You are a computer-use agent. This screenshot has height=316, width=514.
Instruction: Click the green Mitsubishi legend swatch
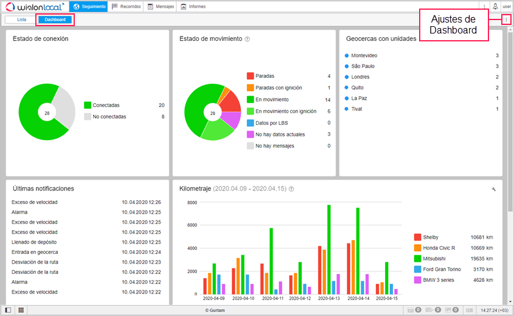tap(417, 259)
